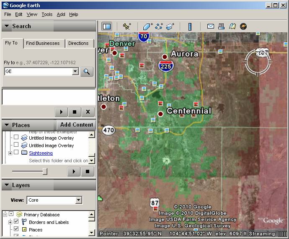Expand the Borders and Labels node
The width and height of the screenshot is (289, 239).
pos(10,222)
